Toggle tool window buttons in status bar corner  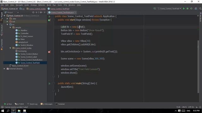pyautogui.click(x=2, y=107)
